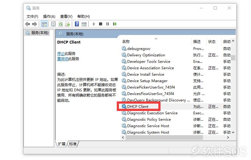Select the Device Association Service name

click(150, 68)
